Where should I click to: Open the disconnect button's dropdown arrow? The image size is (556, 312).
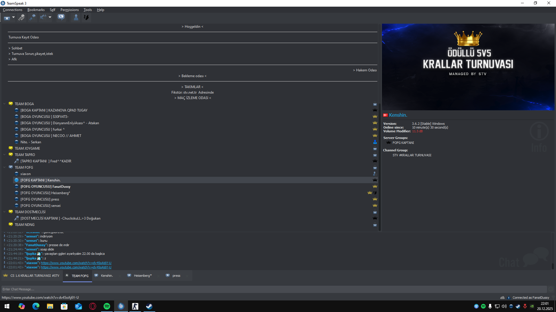click(13, 17)
